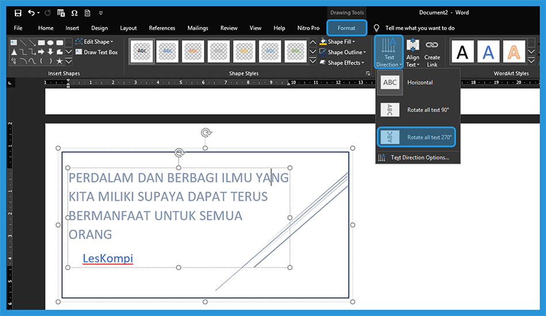Viewport: 546px width, 316px height.
Task: Click the Create Link chain icon
Action: [x=432, y=45]
